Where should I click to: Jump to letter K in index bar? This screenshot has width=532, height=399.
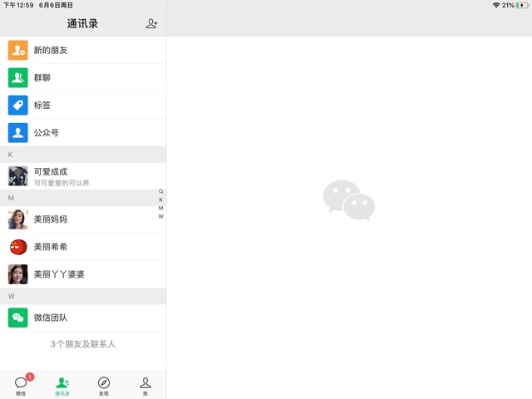click(x=161, y=199)
